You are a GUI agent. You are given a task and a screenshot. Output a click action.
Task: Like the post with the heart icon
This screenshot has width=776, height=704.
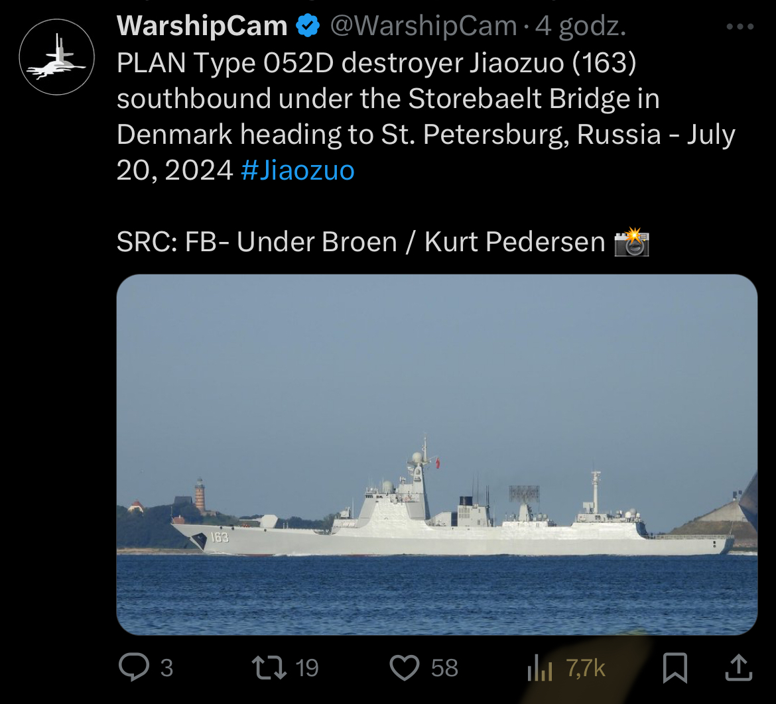[x=404, y=668]
